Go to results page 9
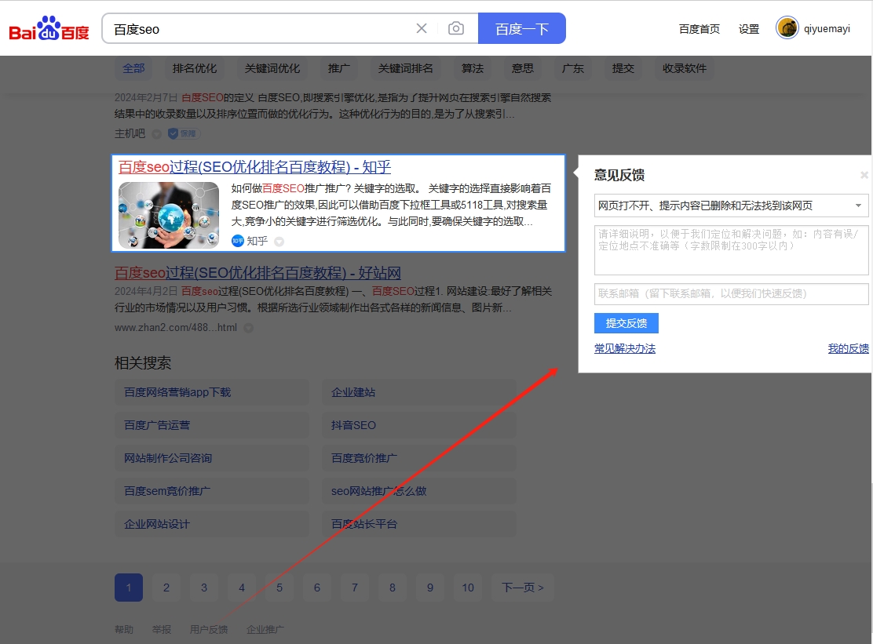Image resolution: width=873 pixels, height=644 pixels. 430,588
